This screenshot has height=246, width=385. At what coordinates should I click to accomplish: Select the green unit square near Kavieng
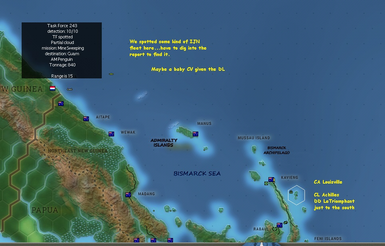(266, 183)
